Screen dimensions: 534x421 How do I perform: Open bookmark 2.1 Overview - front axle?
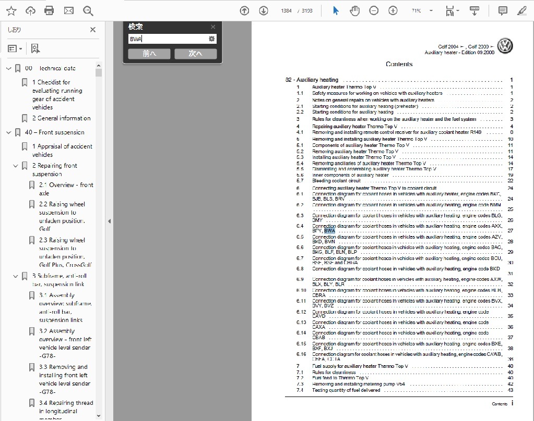click(x=66, y=189)
